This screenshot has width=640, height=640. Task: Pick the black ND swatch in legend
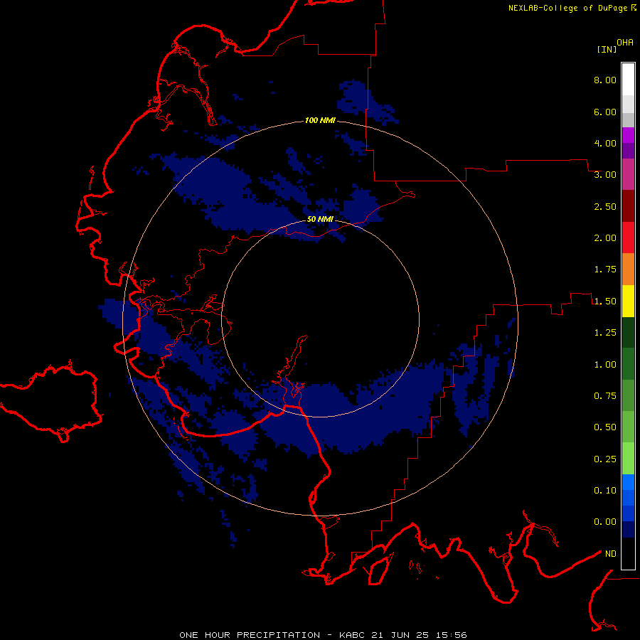[x=628, y=553]
